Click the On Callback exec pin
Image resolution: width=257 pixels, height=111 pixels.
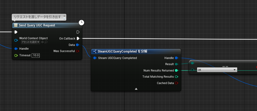click(78, 38)
